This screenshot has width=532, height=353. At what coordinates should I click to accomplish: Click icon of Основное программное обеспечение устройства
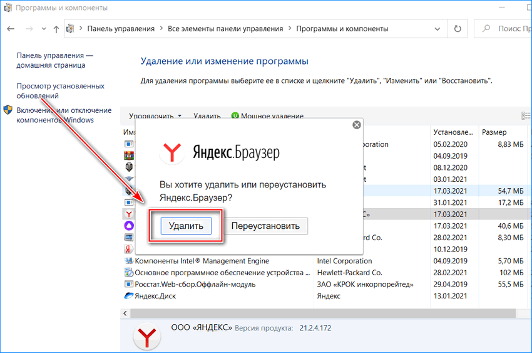point(129,273)
